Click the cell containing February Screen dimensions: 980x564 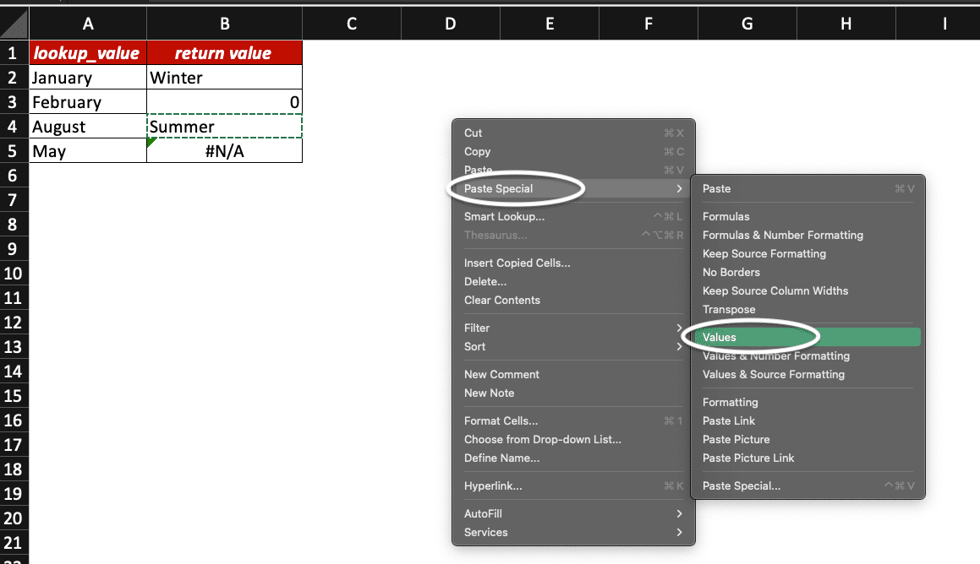tap(87, 101)
